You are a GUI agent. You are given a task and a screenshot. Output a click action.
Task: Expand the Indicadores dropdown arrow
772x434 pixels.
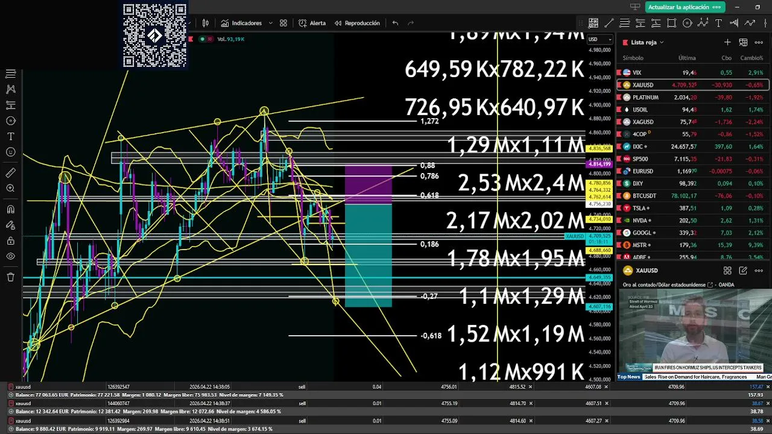(270, 23)
